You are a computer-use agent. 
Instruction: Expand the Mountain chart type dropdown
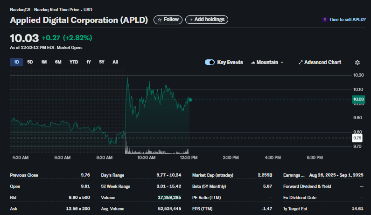point(267,62)
